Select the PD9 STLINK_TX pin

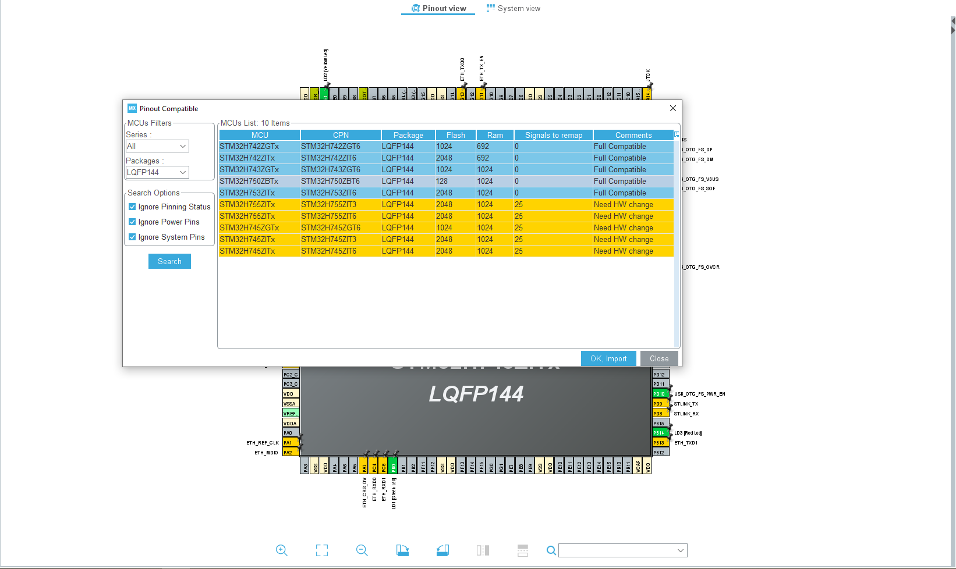660,404
